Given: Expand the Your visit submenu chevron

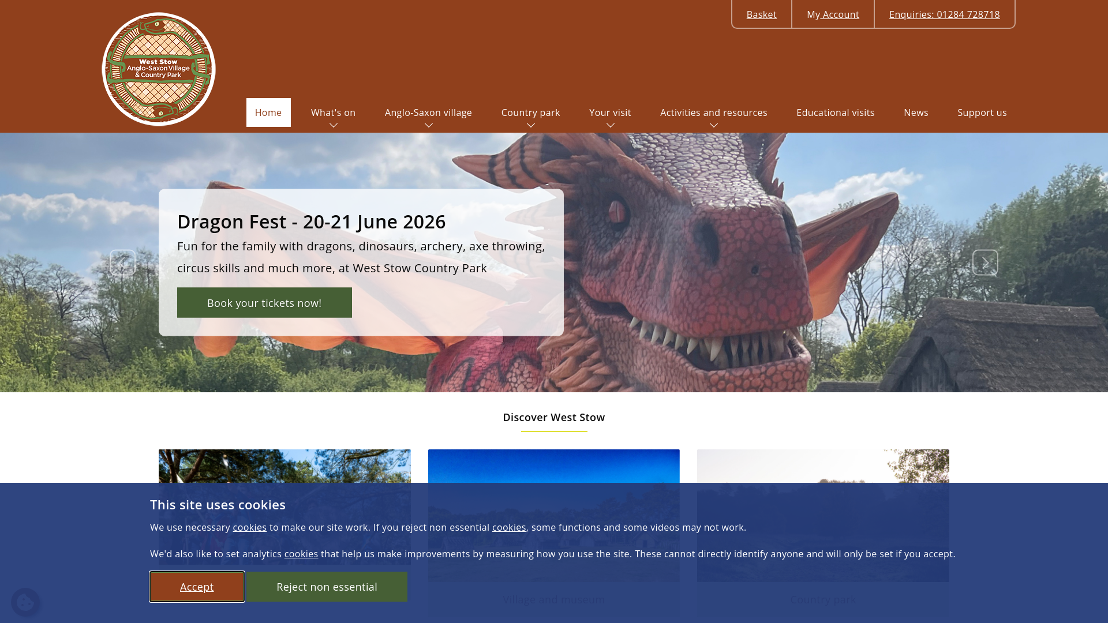Looking at the screenshot, I should pyautogui.click(x=611, y=125).
